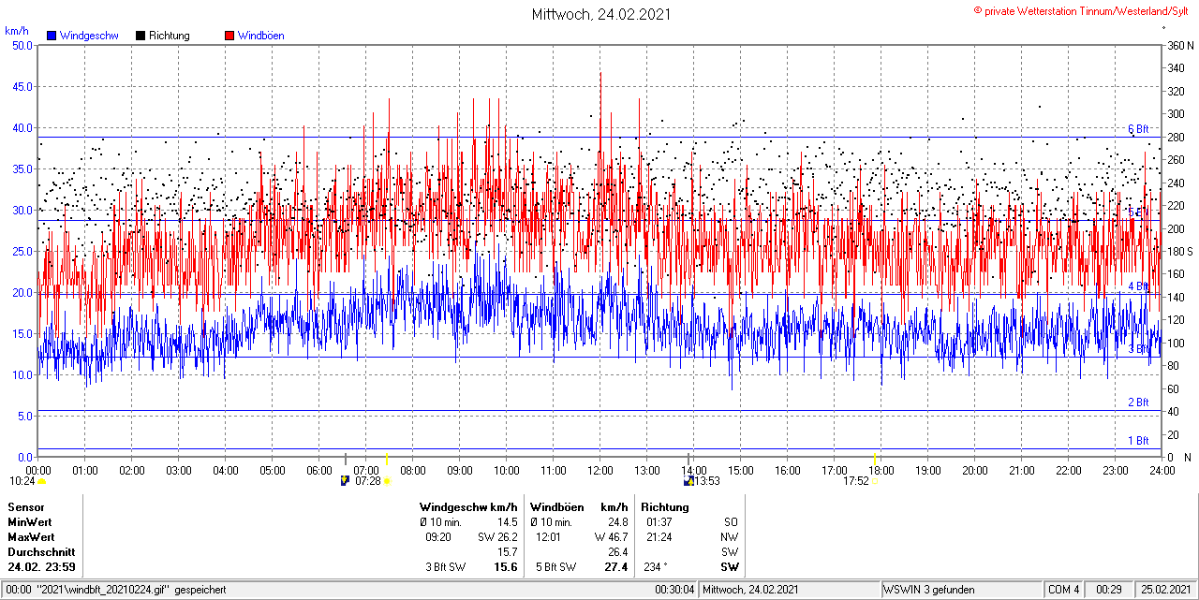
Task: Click the '2 Bft' line label
Action: pos(1138,402)
